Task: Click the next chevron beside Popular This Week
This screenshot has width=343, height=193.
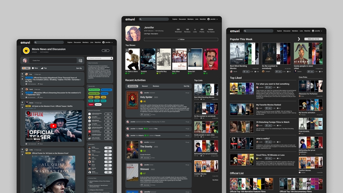Action: click(299, 39)
